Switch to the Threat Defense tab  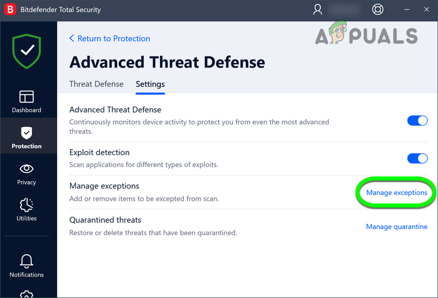coord(96,84)
